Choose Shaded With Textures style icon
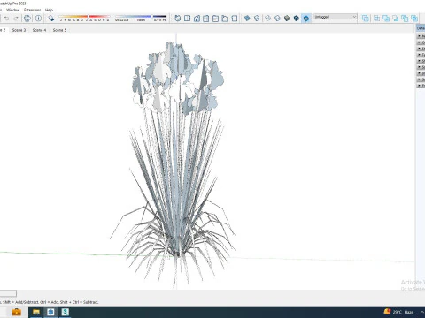This screenshot has width=425, height=318. [297, 19]
